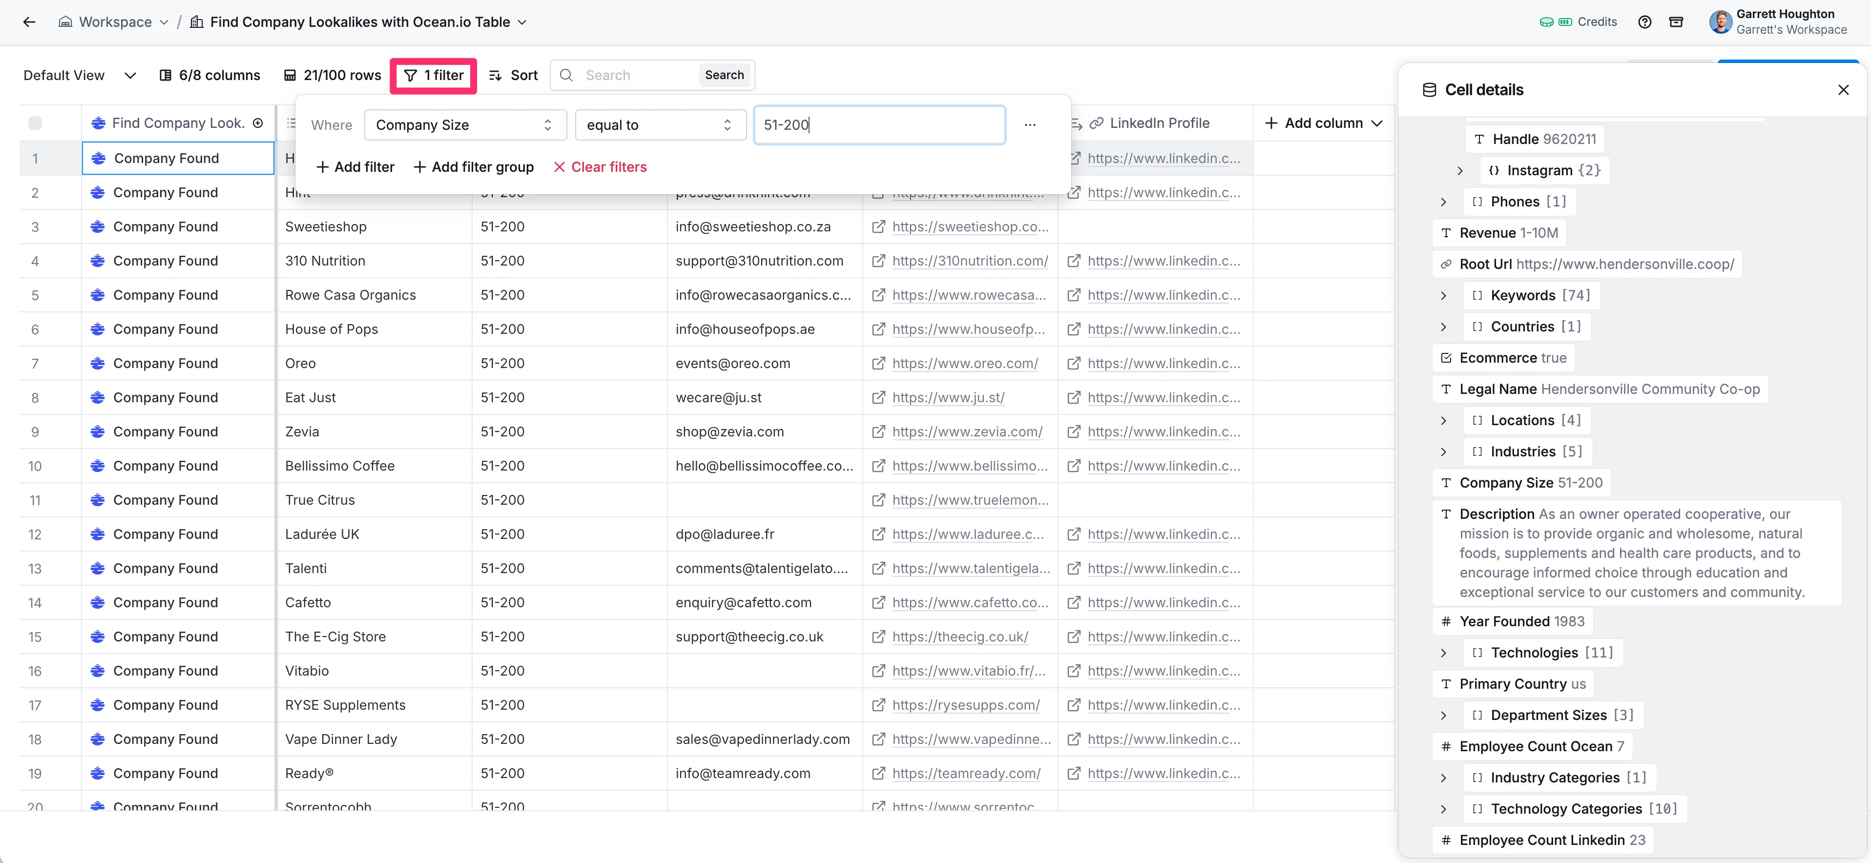1871x863 pixels.
Task: Open the Company Size field dropdown
Action: point(465,125)
